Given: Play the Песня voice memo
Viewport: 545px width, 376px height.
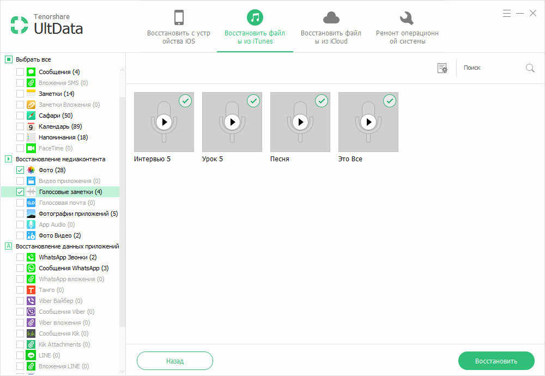Looking at the screenshot, I should click(x=300, y=122).
